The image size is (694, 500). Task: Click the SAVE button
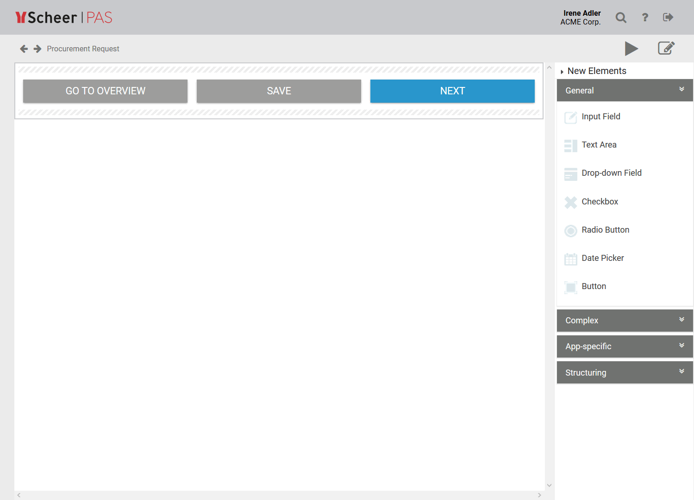click(x=279, y=91)
